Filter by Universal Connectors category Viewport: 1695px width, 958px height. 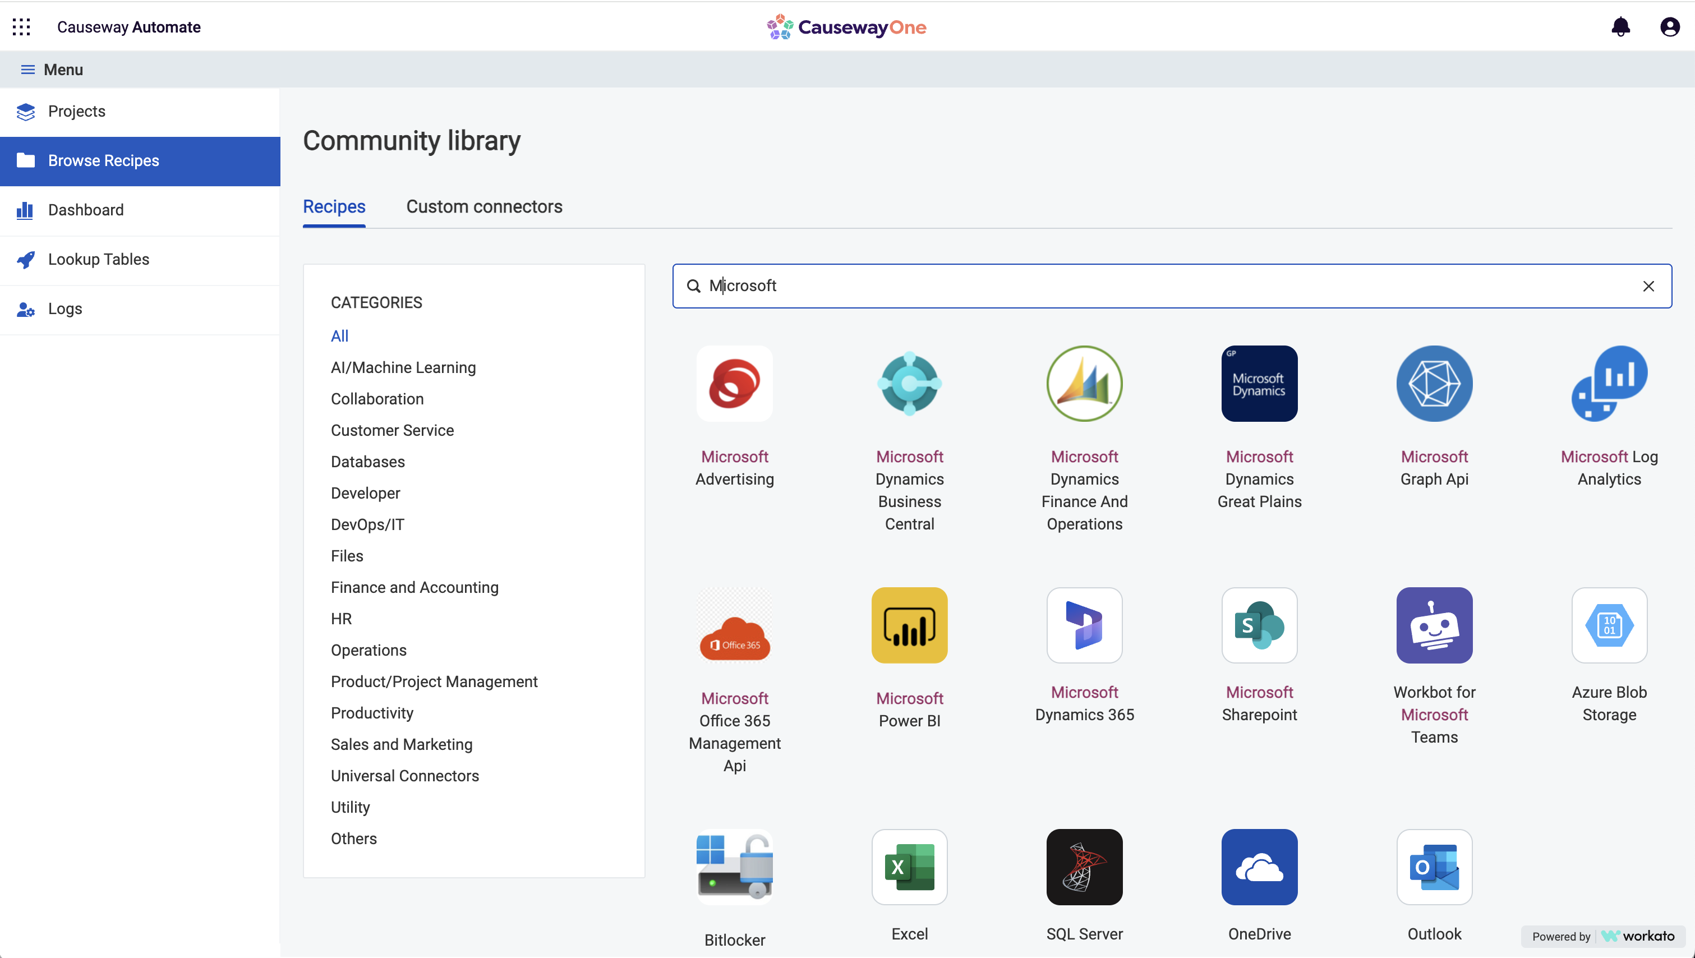pos(404,776)
